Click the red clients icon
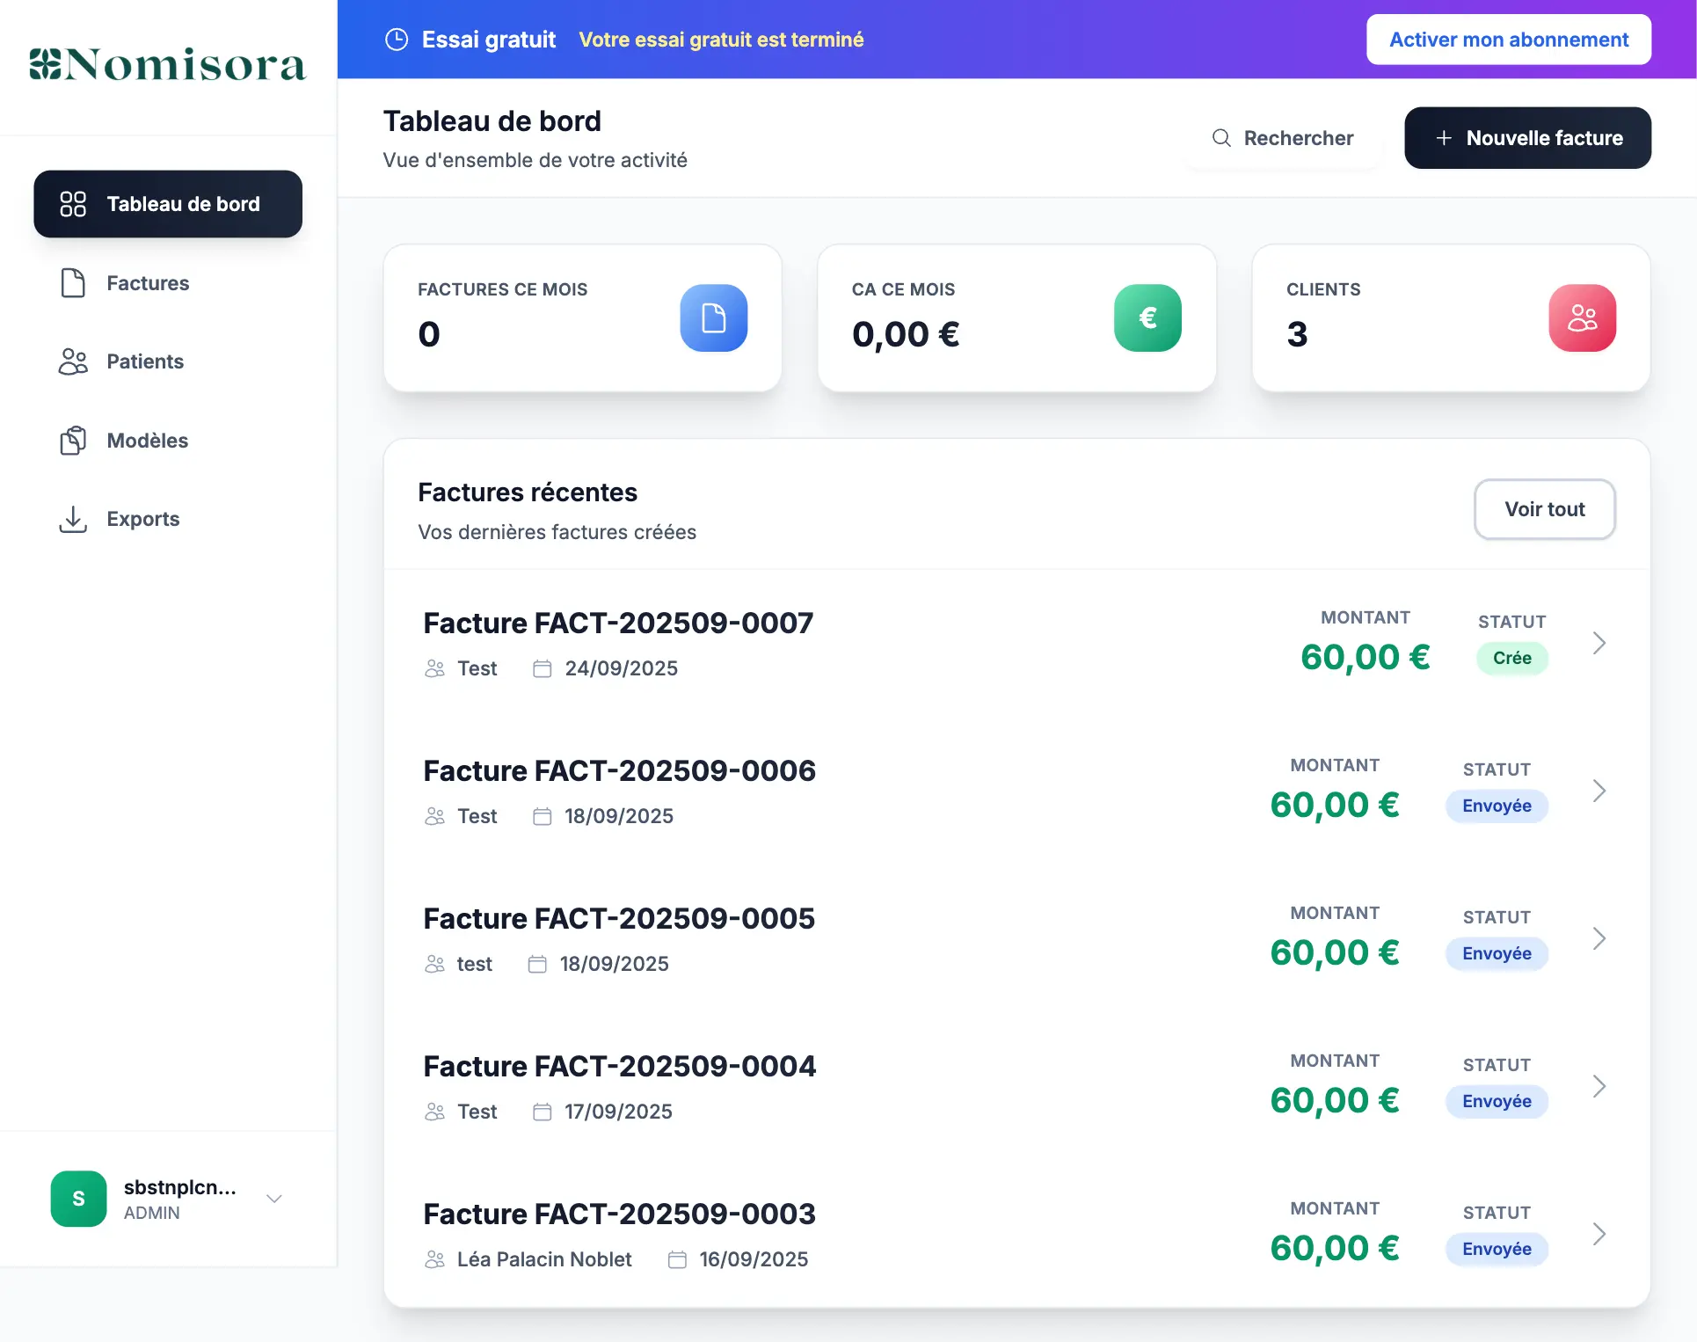Screen dimensions: 1697x1342 point(1581,317)
